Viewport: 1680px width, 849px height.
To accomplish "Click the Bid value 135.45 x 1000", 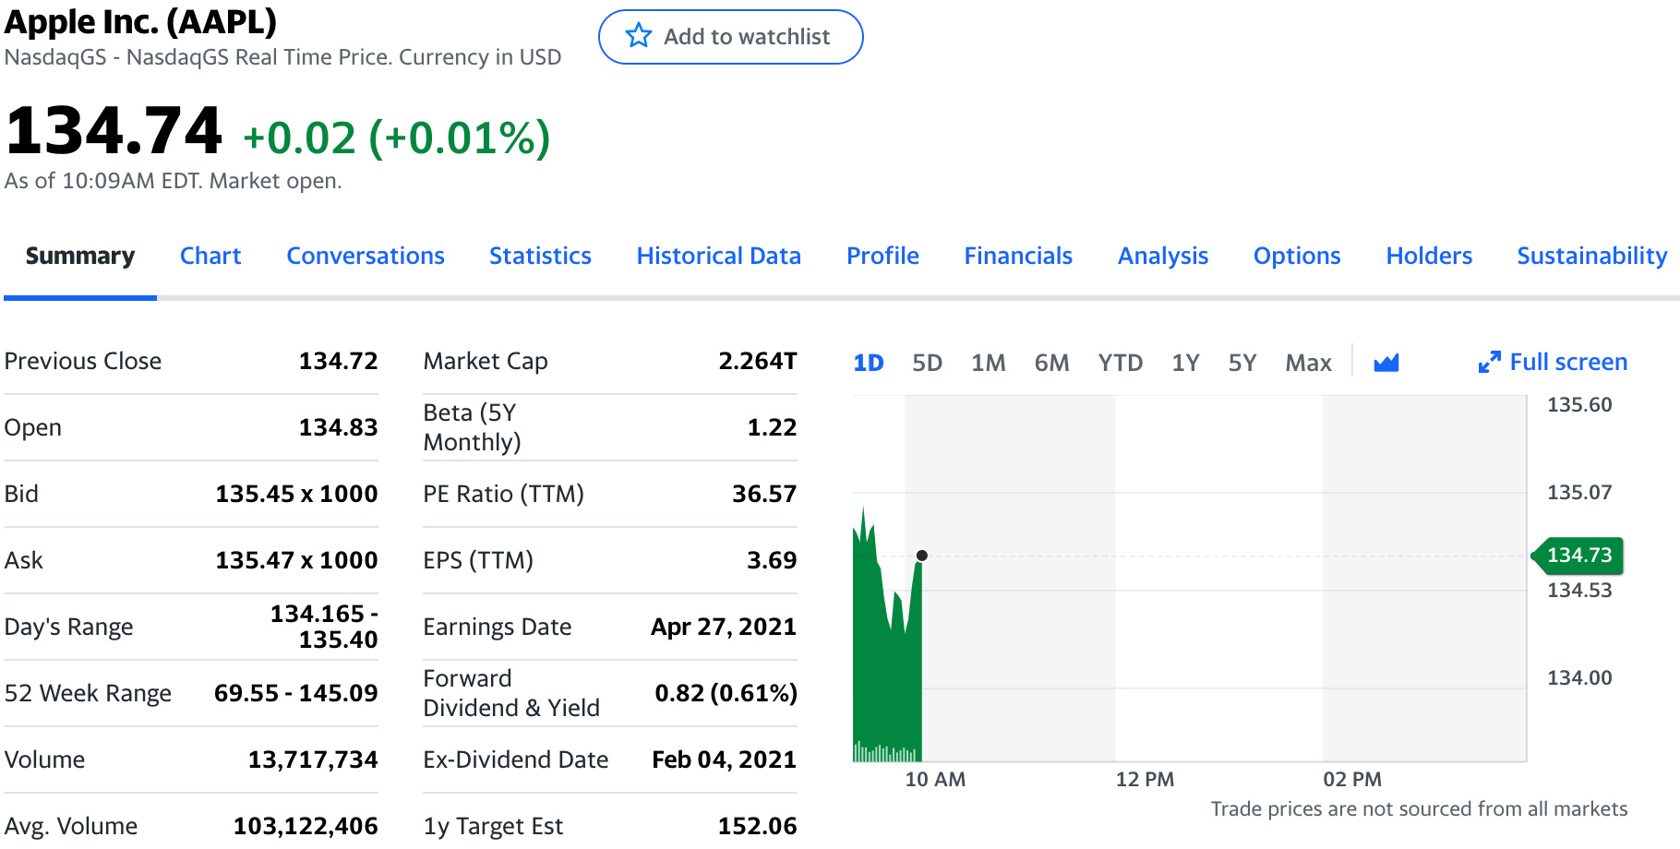I will tap(296, 494).
